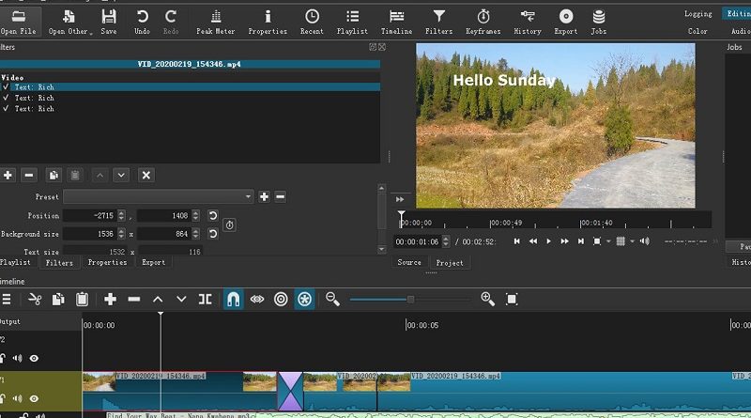Open the Recent files panel

tap(312, 22)
